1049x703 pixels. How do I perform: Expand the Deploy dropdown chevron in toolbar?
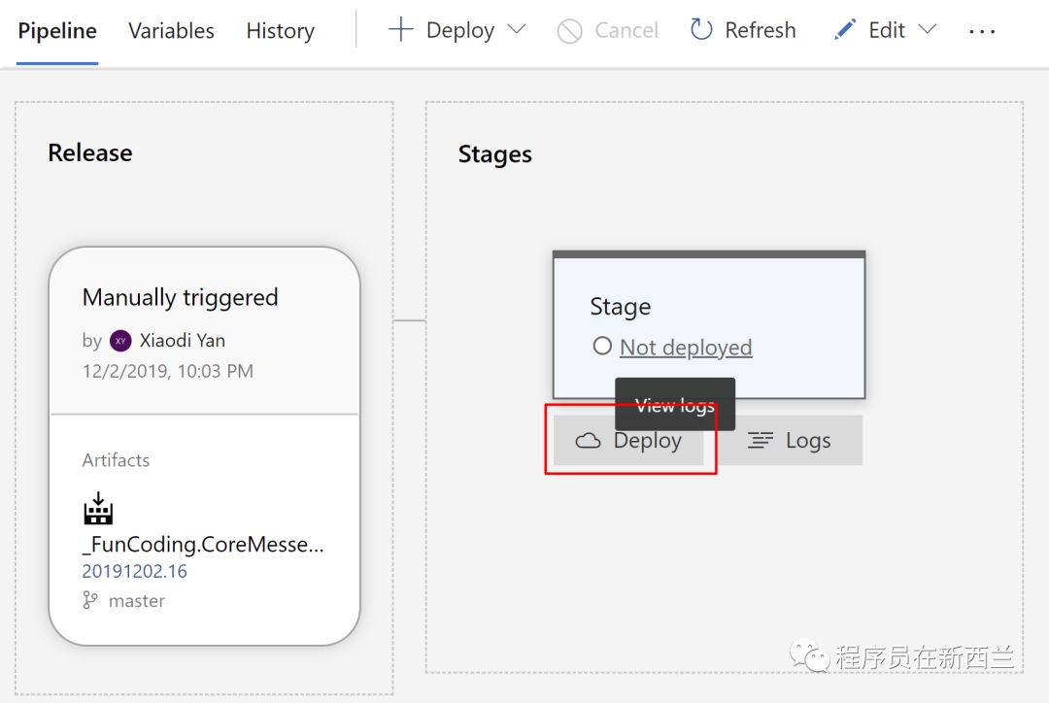[517, 29]
